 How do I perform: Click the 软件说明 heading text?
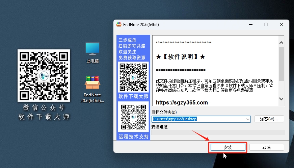point(181,57)
